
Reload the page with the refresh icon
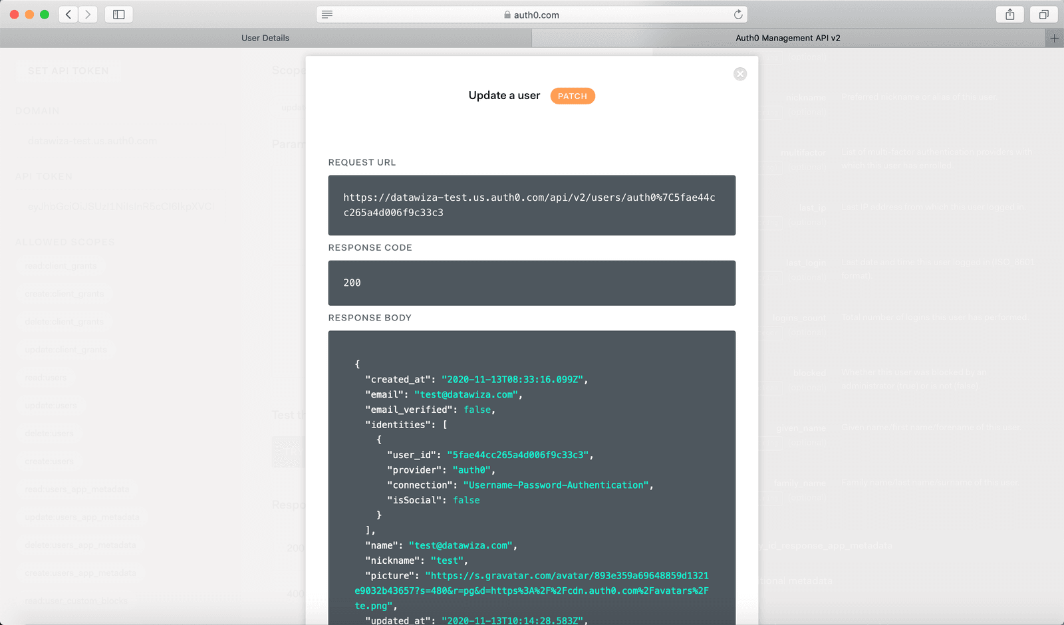[737, 15]
